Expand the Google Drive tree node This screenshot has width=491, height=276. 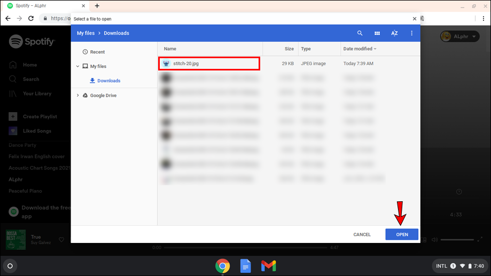pos(77,96)
